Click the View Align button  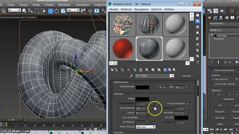tap(220, 118)
